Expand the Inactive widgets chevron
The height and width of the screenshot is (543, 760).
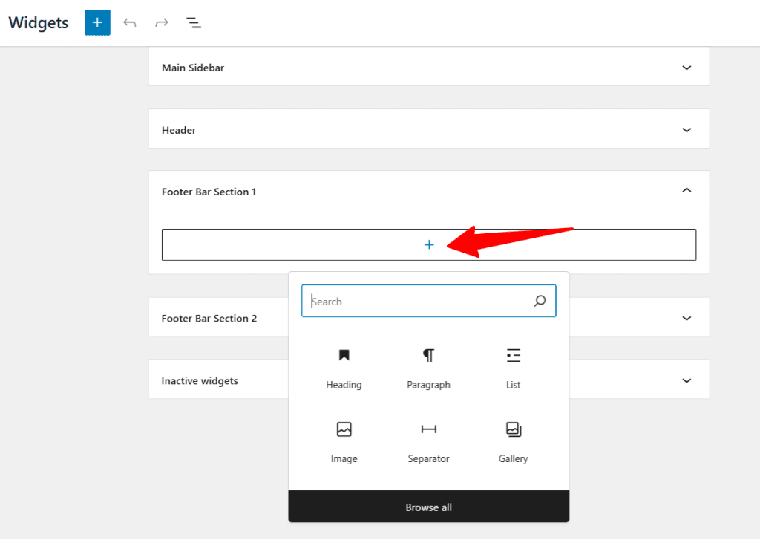(687, 380)
